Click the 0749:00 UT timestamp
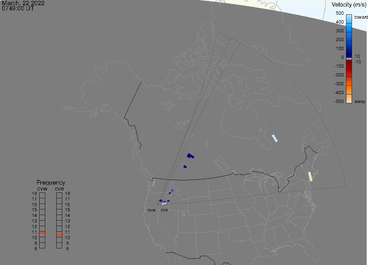Viewport: 368px width, 265px height. [18, 9]
